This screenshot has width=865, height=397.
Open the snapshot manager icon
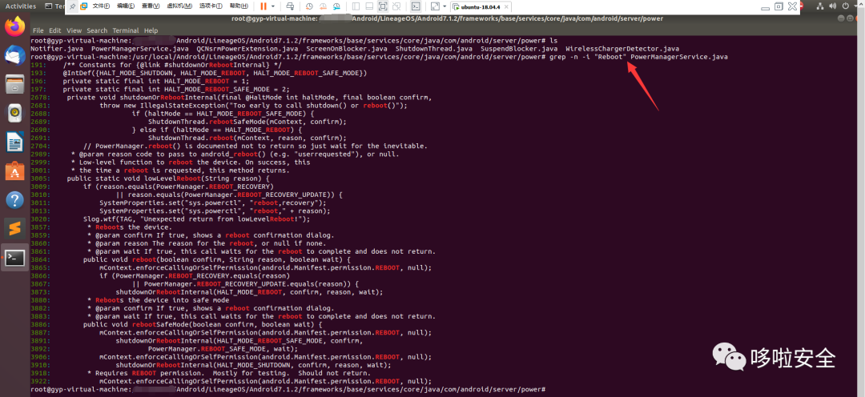(x=336, y=6)
